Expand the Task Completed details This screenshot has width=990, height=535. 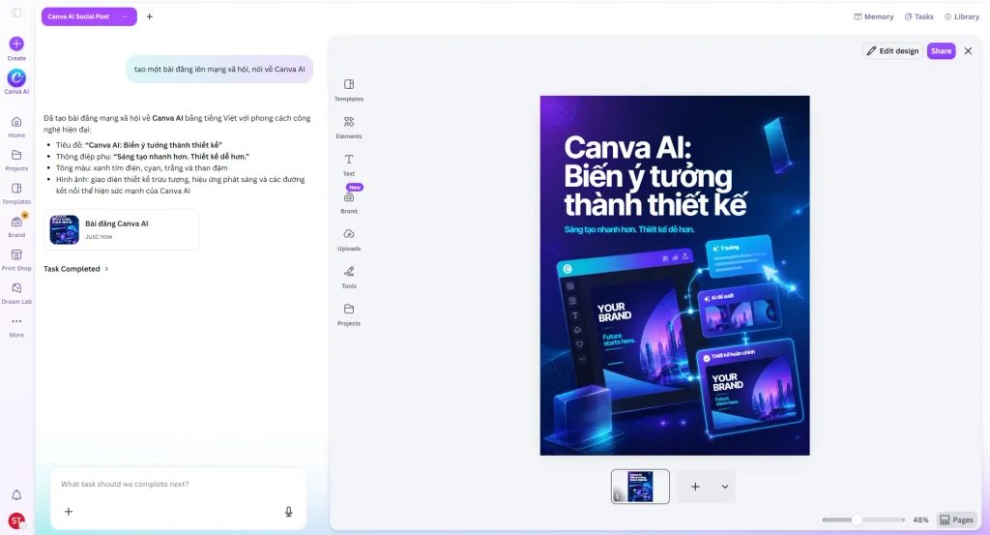[76, 269]
